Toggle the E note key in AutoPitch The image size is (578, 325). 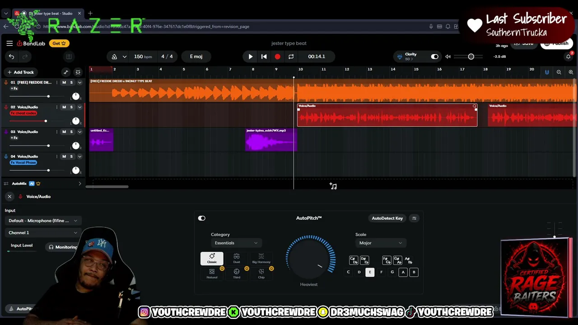point(370,272)
